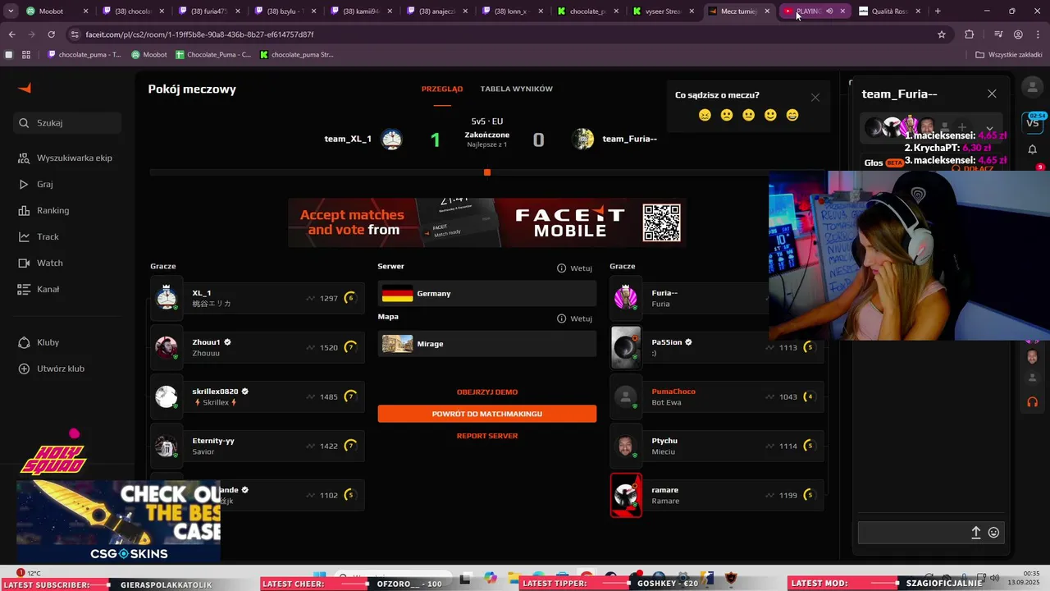Click the Mirage map row

[487, 344]
